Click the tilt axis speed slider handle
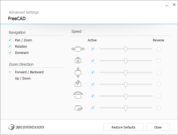 [x=126, y=84]
